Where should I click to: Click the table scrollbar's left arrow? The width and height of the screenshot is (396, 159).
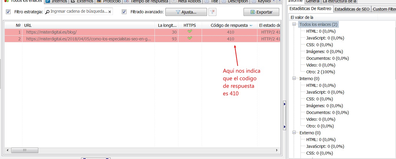click(7, 150)
